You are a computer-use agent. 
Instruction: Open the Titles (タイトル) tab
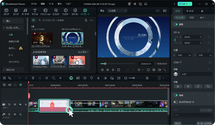coord(35,12)
